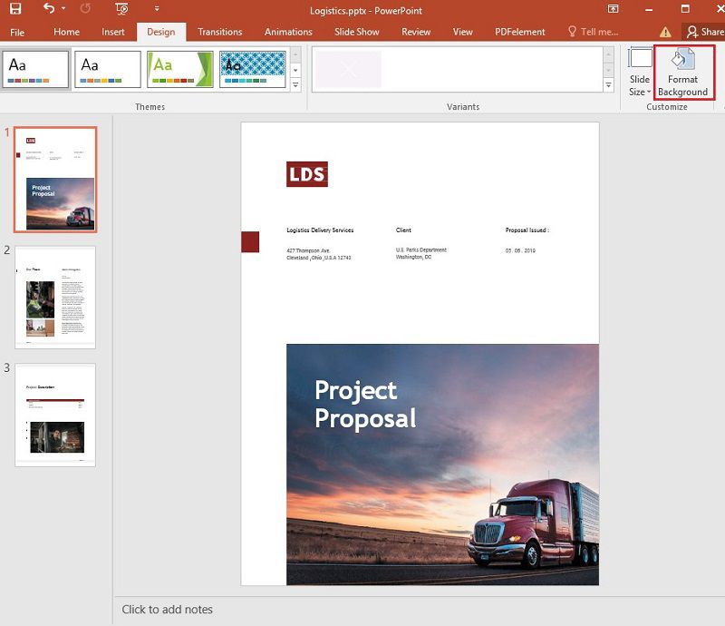
Task: Switch to the Transitions tab
Action: coord(219,31)
